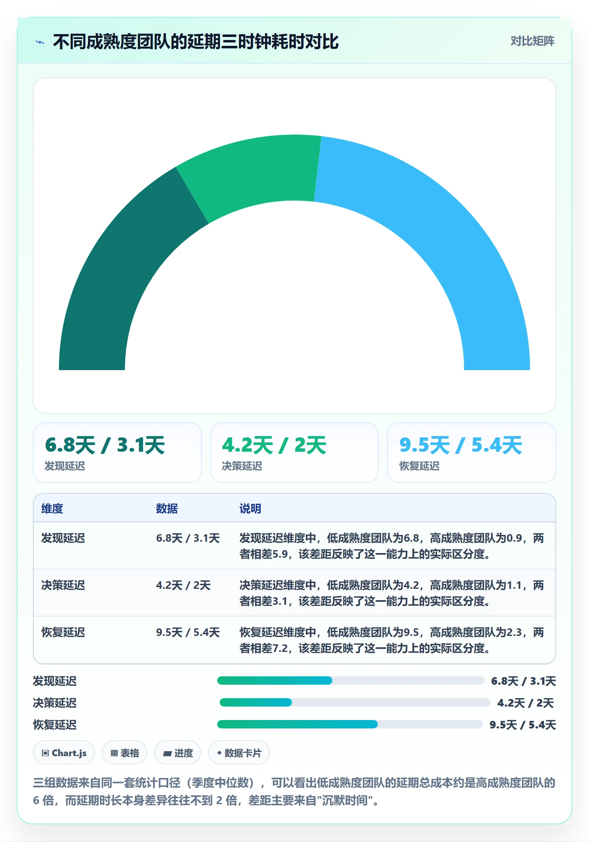Screen dimensions: 589x842
Task: Click the 数据 column header
Action: (167, 508)
